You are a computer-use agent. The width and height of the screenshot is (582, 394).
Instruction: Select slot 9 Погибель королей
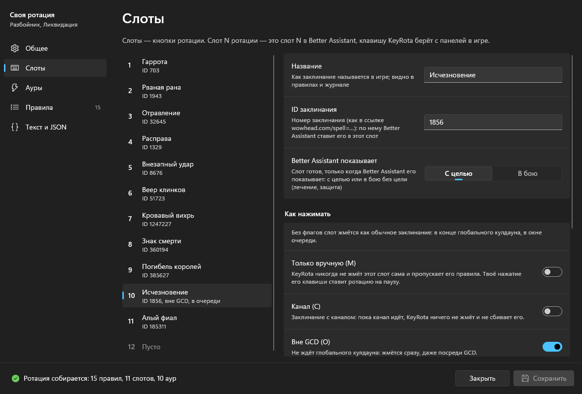tap(197, 270)
